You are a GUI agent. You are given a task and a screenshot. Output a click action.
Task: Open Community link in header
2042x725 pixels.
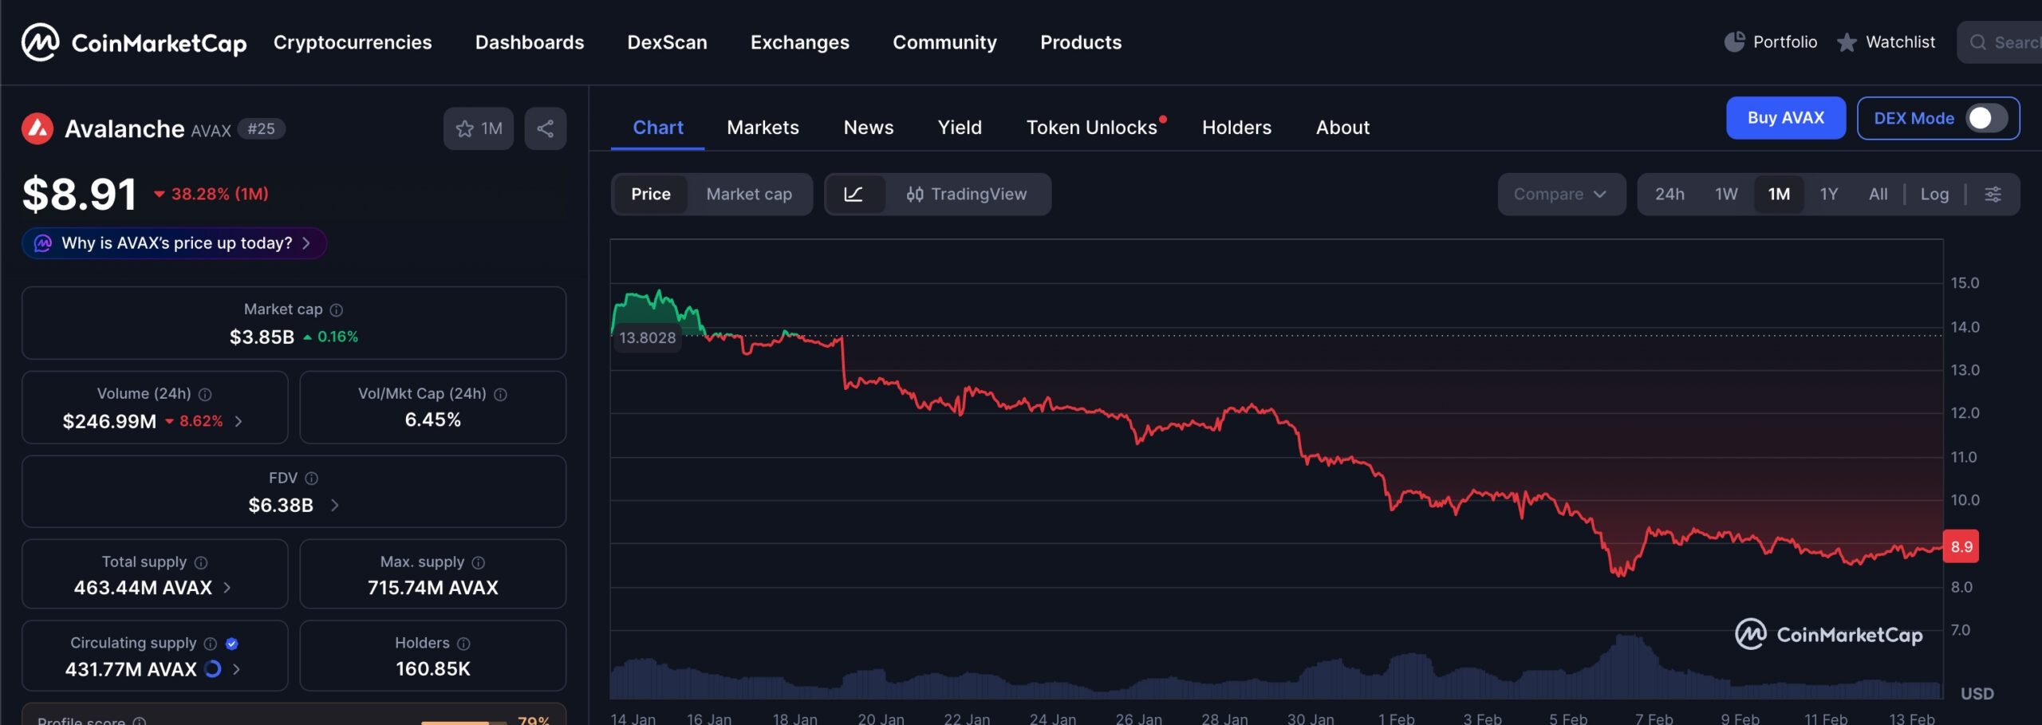point(944,42)
